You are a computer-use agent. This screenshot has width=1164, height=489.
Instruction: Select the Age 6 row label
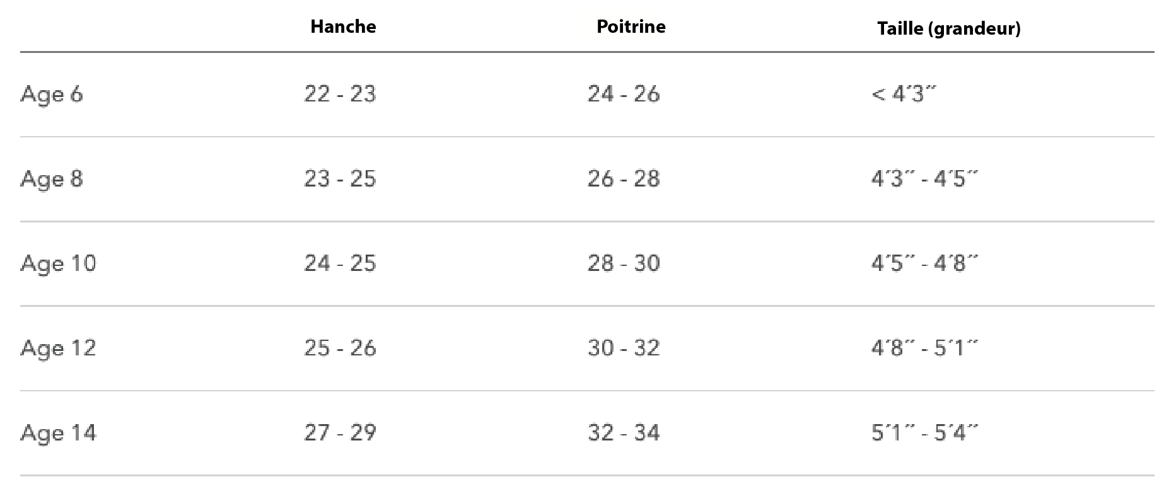point(52,94)
